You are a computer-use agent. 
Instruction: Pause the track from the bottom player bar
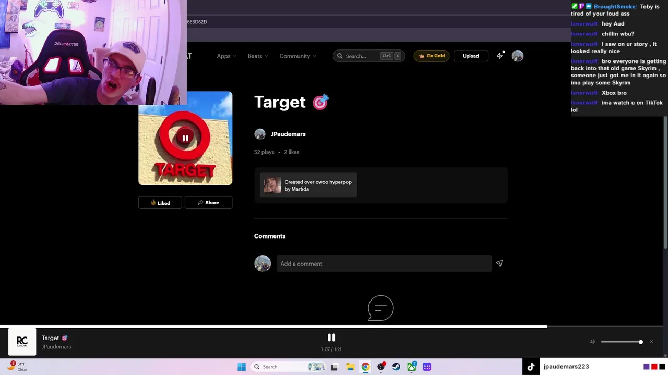pos(331,338)
